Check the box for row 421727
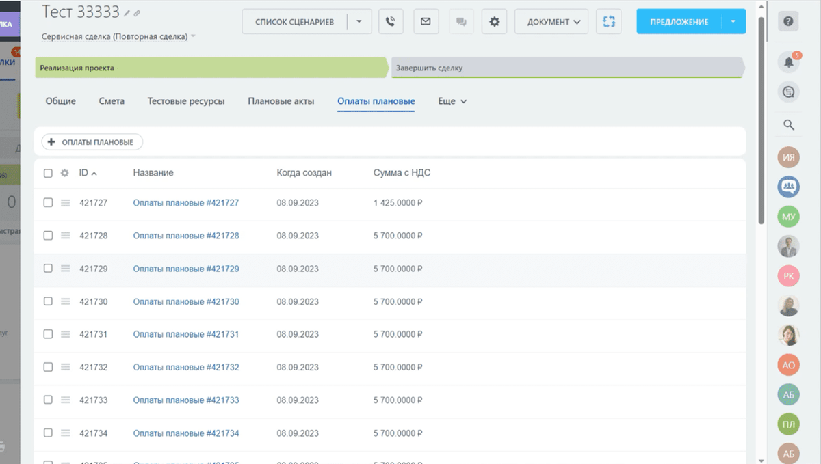This screenshot has width=821, height=464. pyautogui.click(x=48, y=203)
